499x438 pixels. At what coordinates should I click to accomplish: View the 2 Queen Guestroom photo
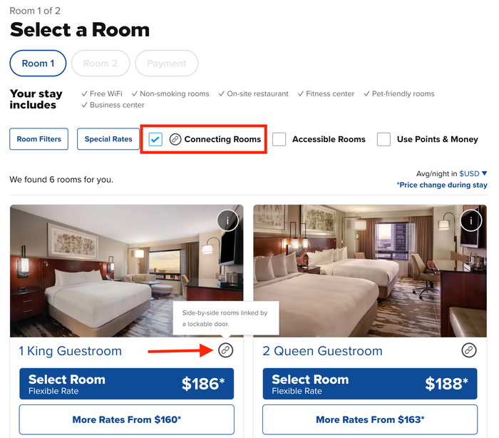coord(370,271)
